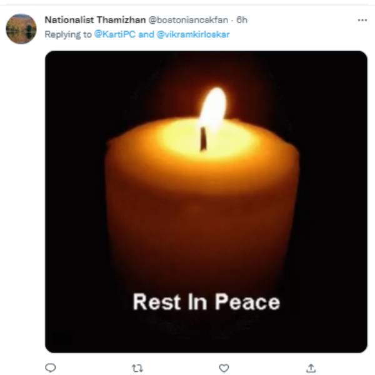Open the @bostoniancskfan handle
The image size is (375, 375).
(188, 20)
